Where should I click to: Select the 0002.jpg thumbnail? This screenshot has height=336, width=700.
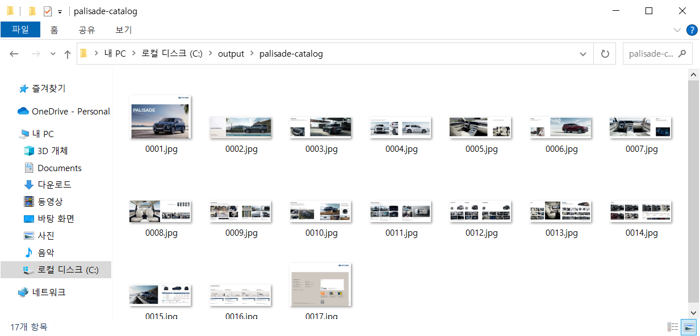240,127
